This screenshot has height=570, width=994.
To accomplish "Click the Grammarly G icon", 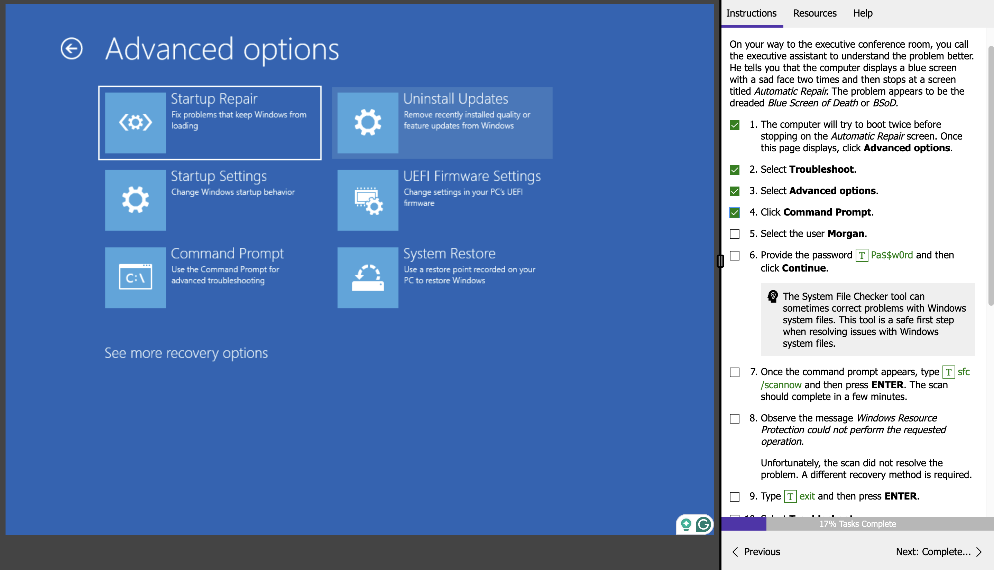I will coord(703,524).
